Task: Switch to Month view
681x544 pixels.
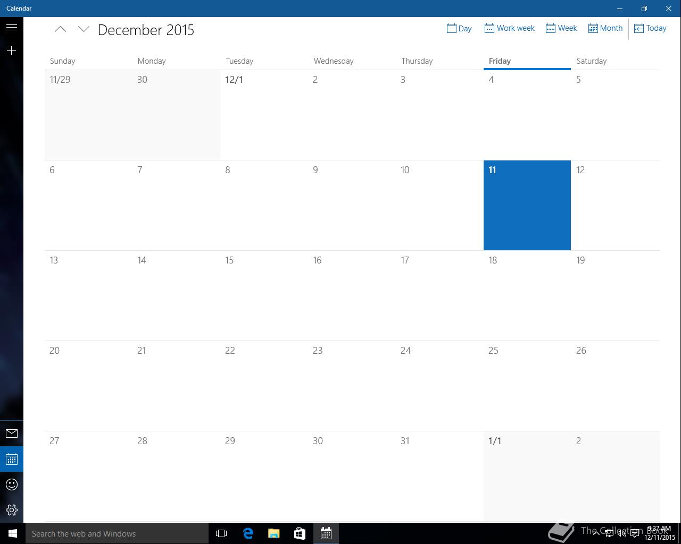Action: 605,28
